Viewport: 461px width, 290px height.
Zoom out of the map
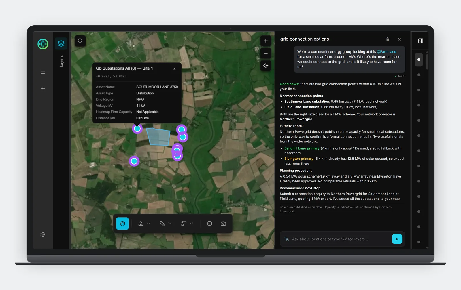[x=266, y=53]
